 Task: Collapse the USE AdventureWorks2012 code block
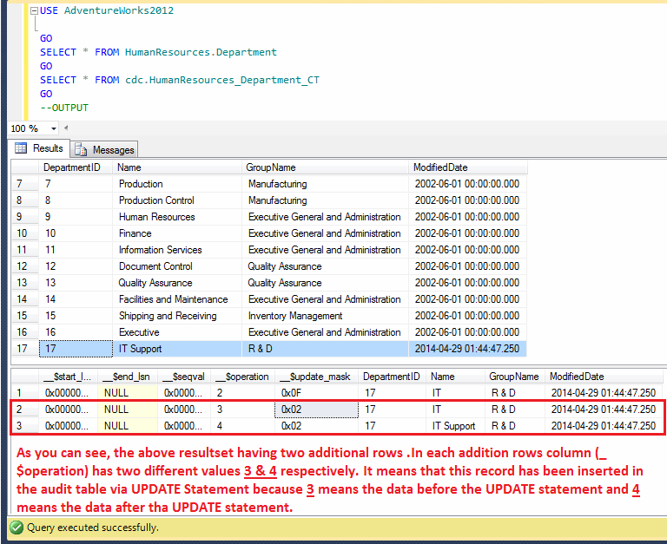(x=34, y=10)
